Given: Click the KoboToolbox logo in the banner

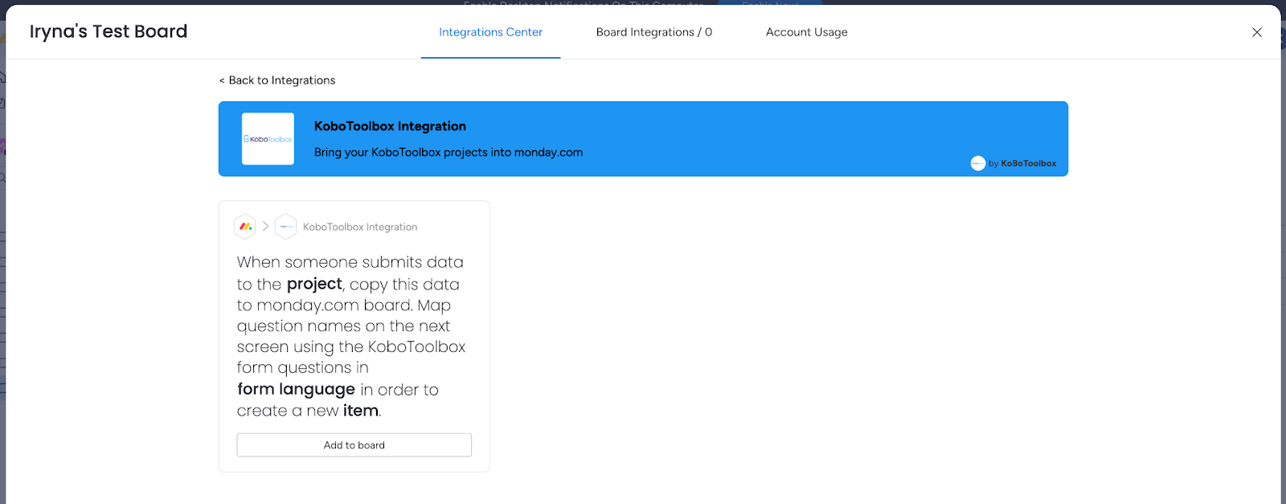Looking at the screenshot, I should coord(268,139).
